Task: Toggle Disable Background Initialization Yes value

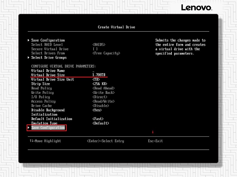Action: pyautogui.click(x=97, y=110)
